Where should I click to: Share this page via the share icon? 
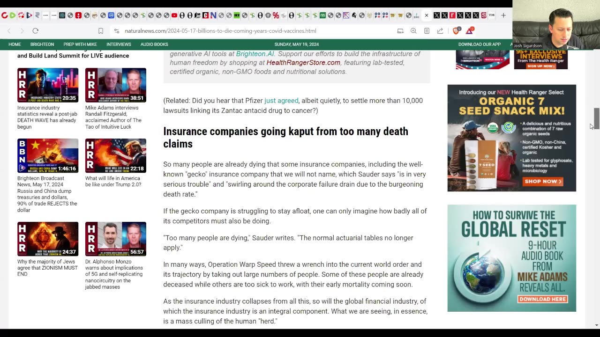tap(440, 31)
